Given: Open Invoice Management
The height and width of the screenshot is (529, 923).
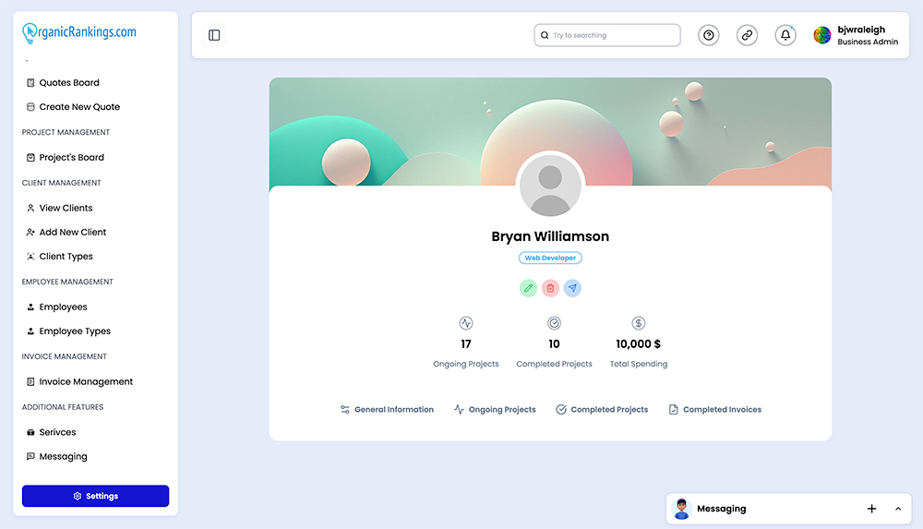Looking at the screenshot, I should (x=80, y=381).
